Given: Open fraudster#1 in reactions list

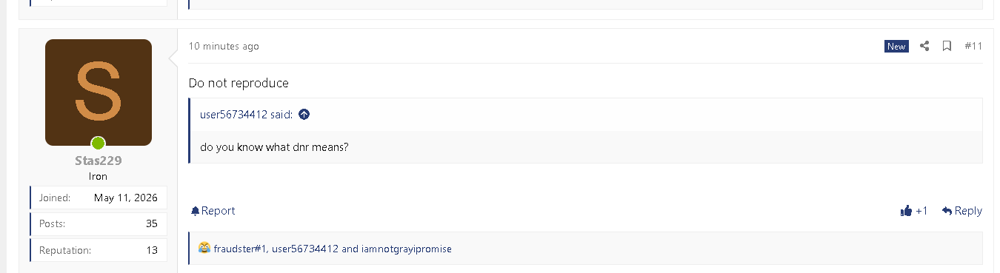Looking at the screenshot, I should 240,249.
